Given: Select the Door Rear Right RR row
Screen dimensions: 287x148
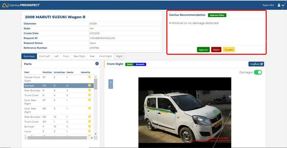Looking at the screenshot, I should point(59,110).
